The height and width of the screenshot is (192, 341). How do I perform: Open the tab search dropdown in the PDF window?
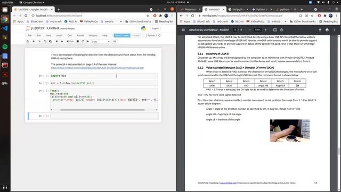pos(315,10)
